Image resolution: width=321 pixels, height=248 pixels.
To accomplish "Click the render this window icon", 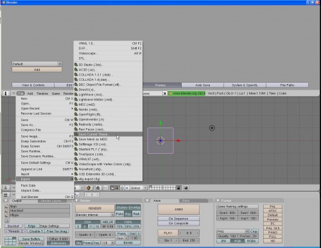I will pyautogui.click(x=186, y=188).
